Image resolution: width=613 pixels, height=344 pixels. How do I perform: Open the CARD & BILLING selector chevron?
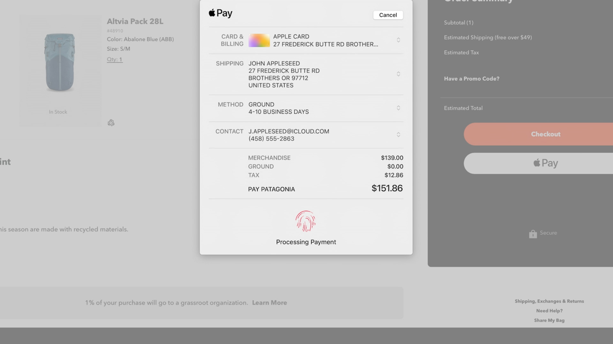[x=398, y=40]
